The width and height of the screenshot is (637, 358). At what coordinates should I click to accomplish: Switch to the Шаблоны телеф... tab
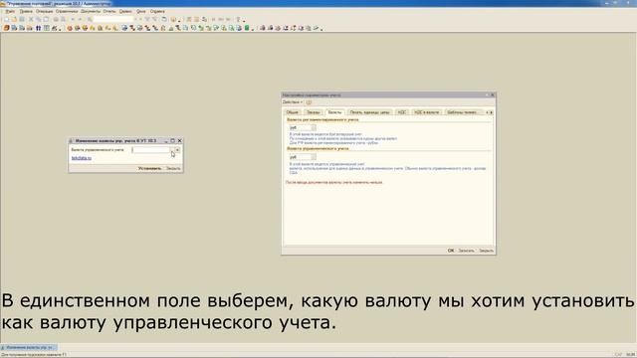click(462, 112)
